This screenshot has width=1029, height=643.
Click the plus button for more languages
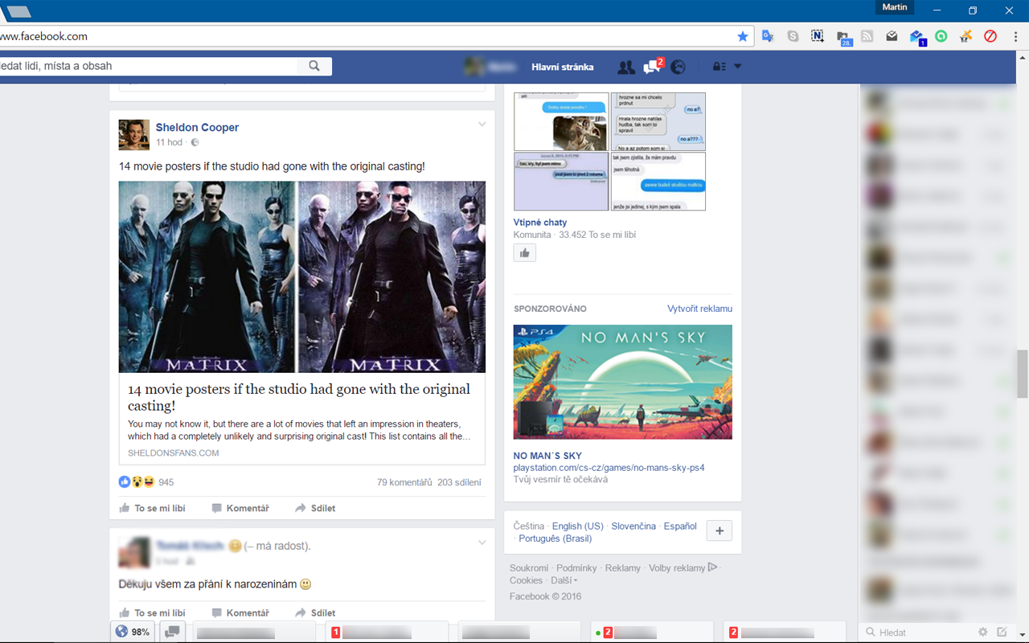click(719, 530)
